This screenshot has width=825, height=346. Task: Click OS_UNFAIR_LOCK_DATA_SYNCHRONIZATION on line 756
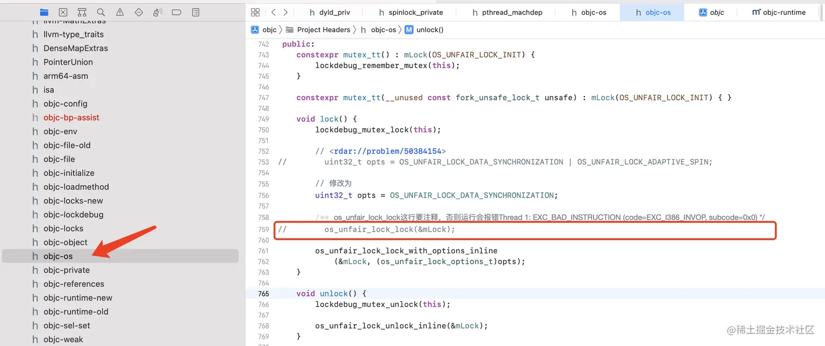pyautogui.click(x=472, y=195)
